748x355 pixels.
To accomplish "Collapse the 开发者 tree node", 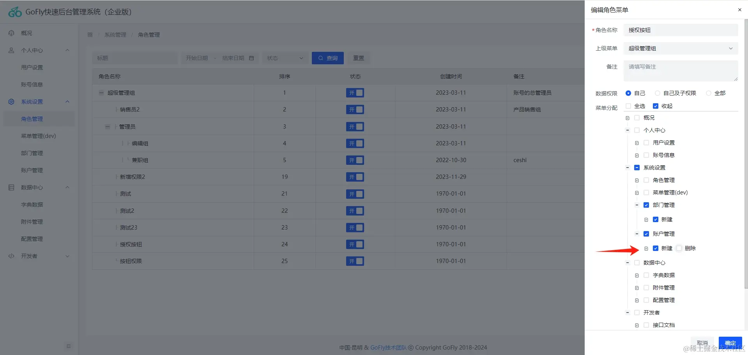I will pyautogui.click(x=628, y=313).
